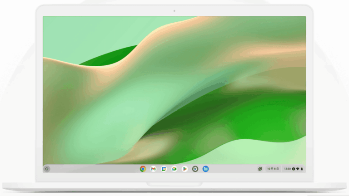The height and width of the screenshot is (196, 349).
Task: Open Quick Settings via the 12:30 clock
Action: (x=287, y=169)
